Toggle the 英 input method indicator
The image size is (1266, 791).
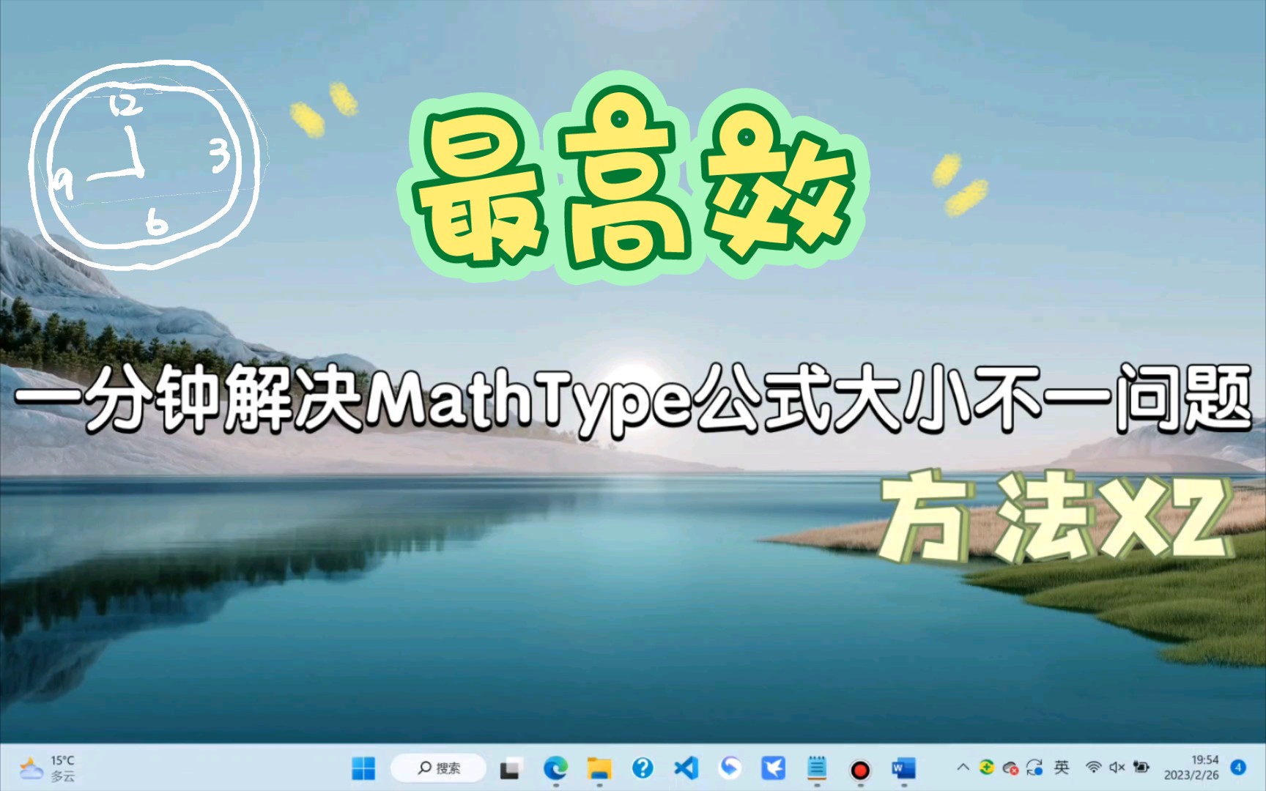1062,768
